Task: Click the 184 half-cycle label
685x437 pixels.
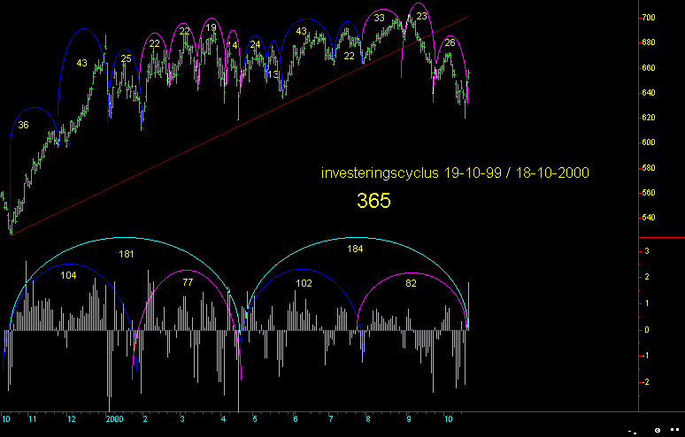Action: click(x=355, y=249)
